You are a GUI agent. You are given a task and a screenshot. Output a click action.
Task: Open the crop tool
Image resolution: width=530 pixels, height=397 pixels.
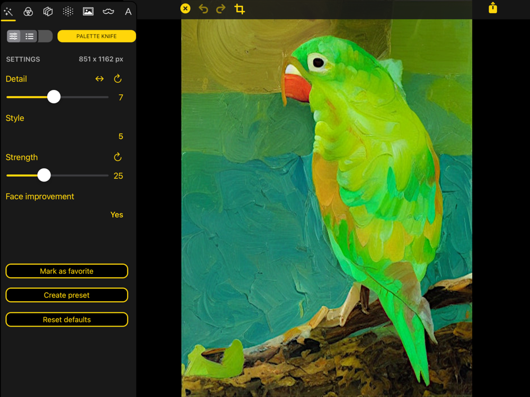click(x=240, y=9)
